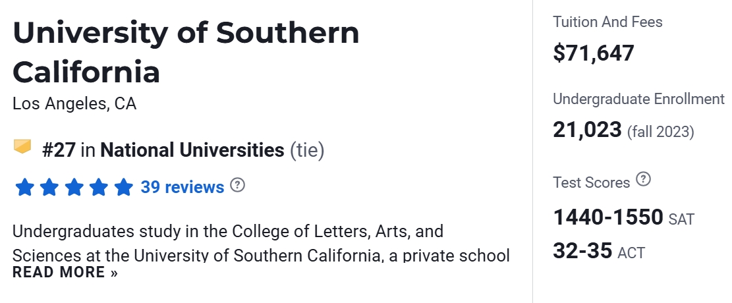732x303 pixels.
Task: Open the Test Scores help icon
Action: [x=644, y=179]
